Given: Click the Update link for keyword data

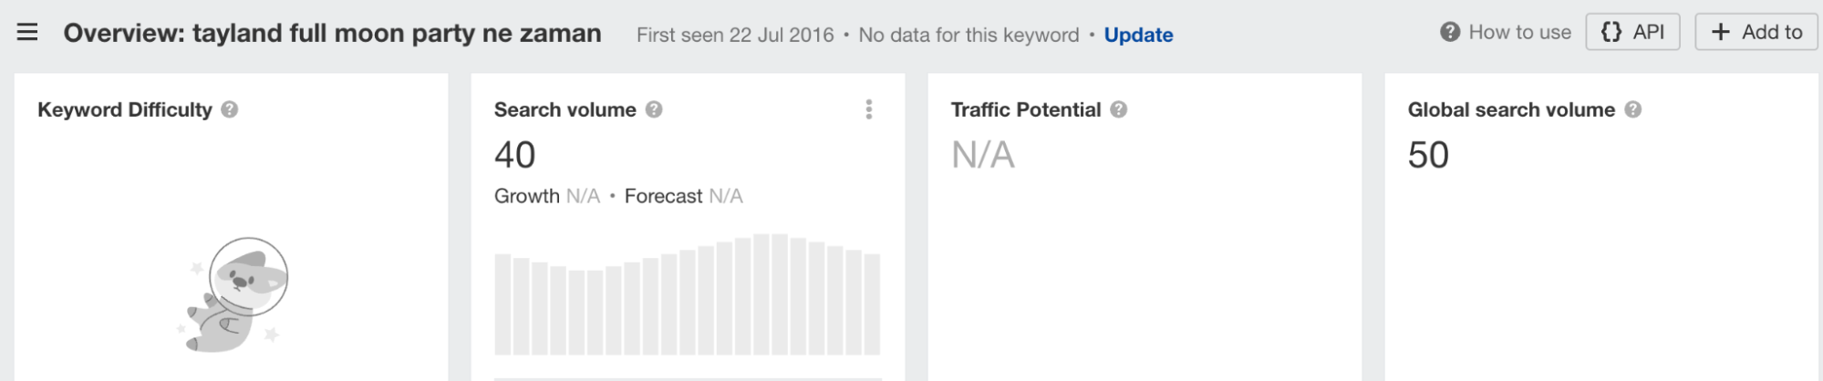Looking at the screenshot, I should pyautogui.click(x=1138, y=35).
